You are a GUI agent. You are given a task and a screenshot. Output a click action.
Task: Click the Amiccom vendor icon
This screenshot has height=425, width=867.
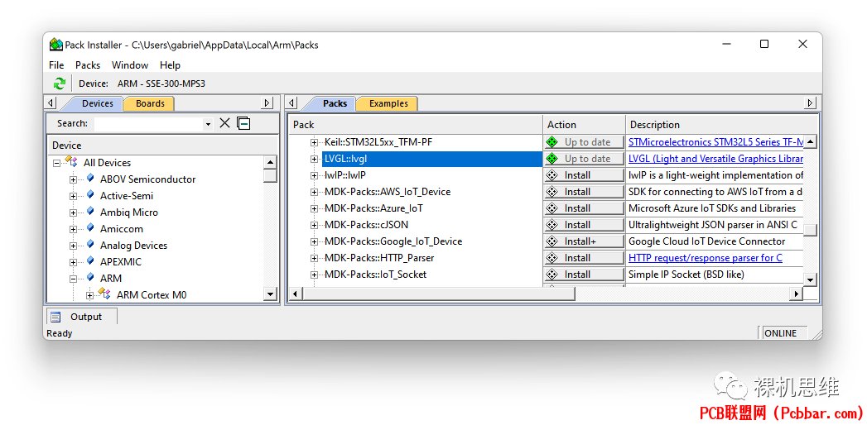91,228
